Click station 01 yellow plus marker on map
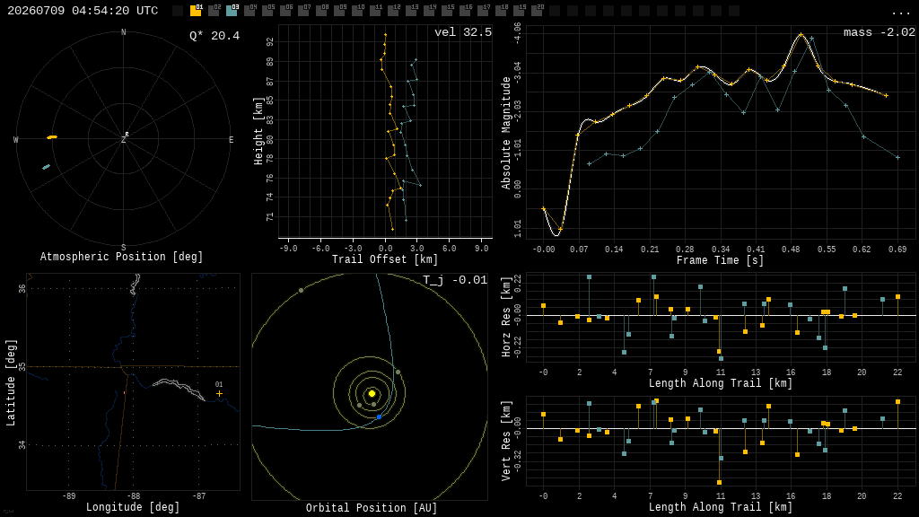 pyautogui.click(x=219, y=394)
